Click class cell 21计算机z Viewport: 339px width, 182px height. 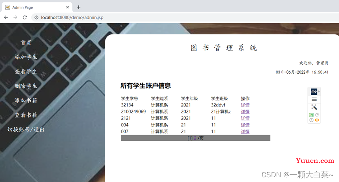[221, 112]
